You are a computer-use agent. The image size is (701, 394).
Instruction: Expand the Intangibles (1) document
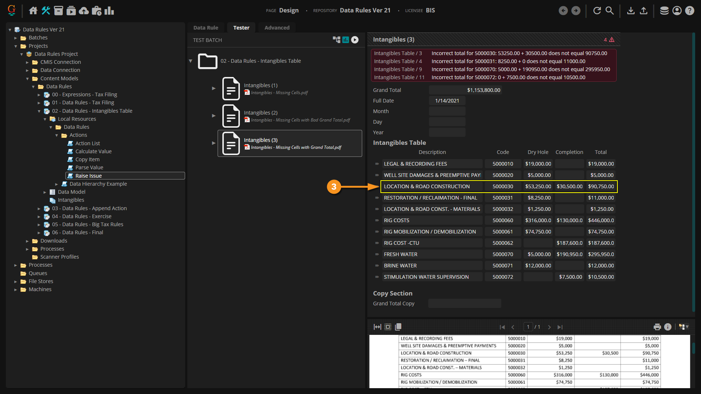[214, 88]
